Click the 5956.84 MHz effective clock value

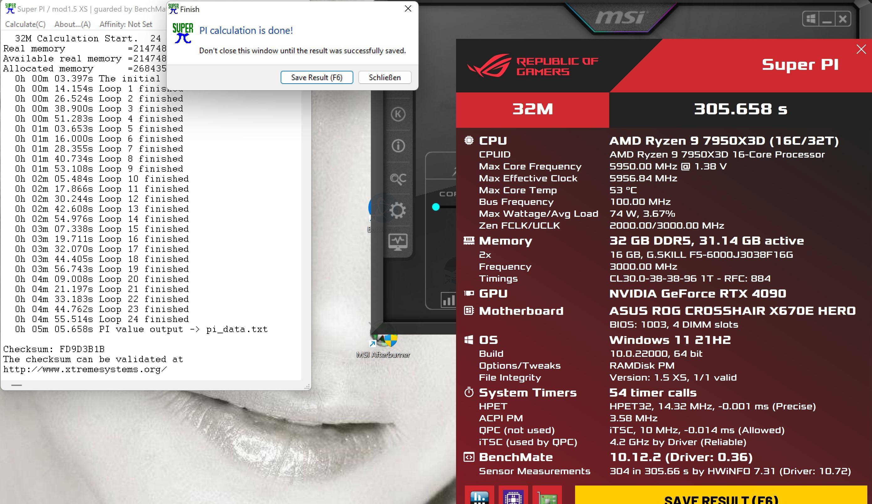tap(643, 178)
